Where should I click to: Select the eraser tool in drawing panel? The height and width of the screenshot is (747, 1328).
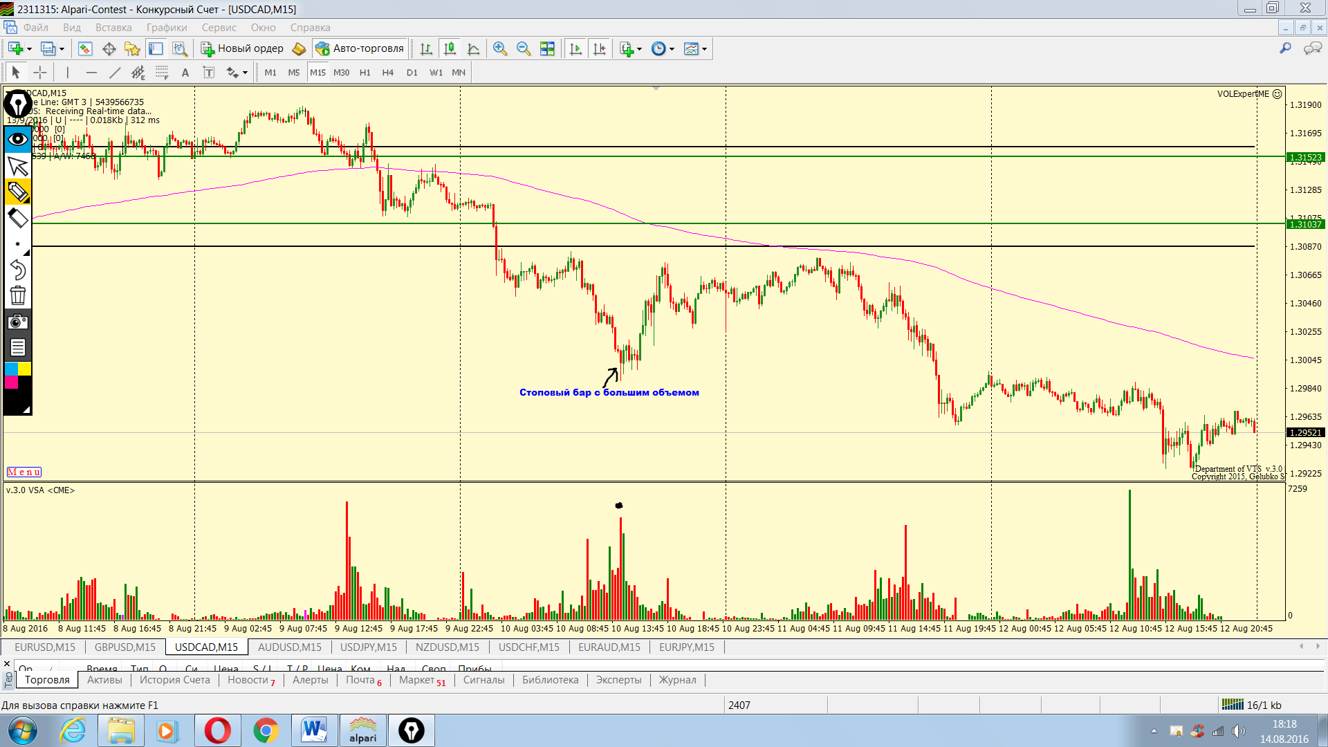point(17,219)
